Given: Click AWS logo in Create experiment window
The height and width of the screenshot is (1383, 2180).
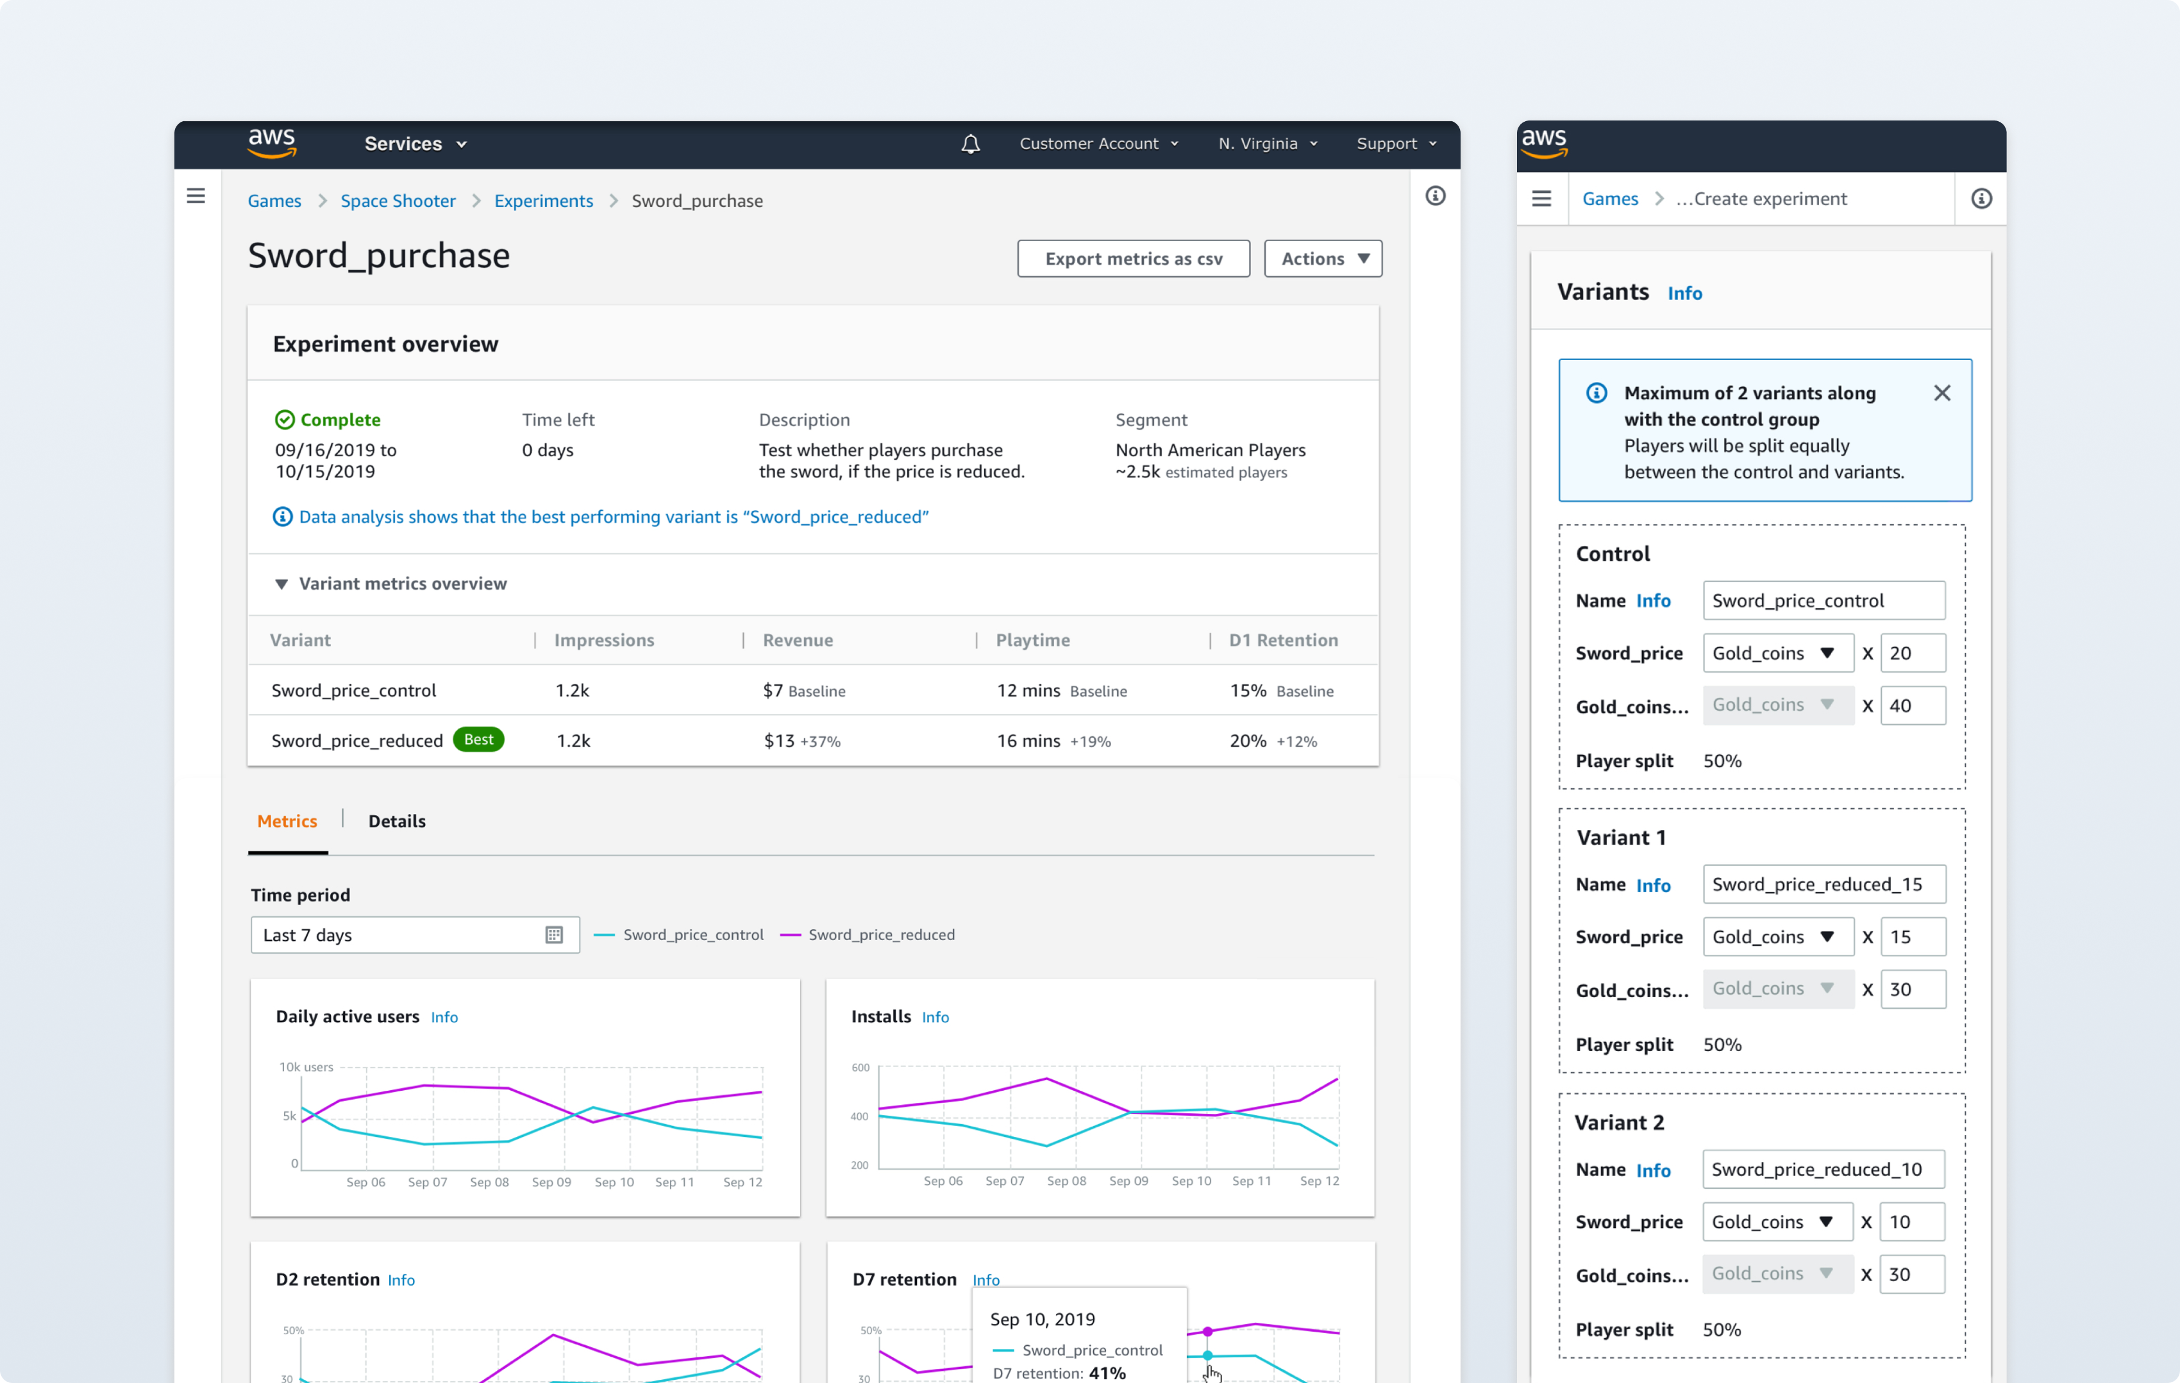Looking at the screenshot, I should pos(1545,143).
